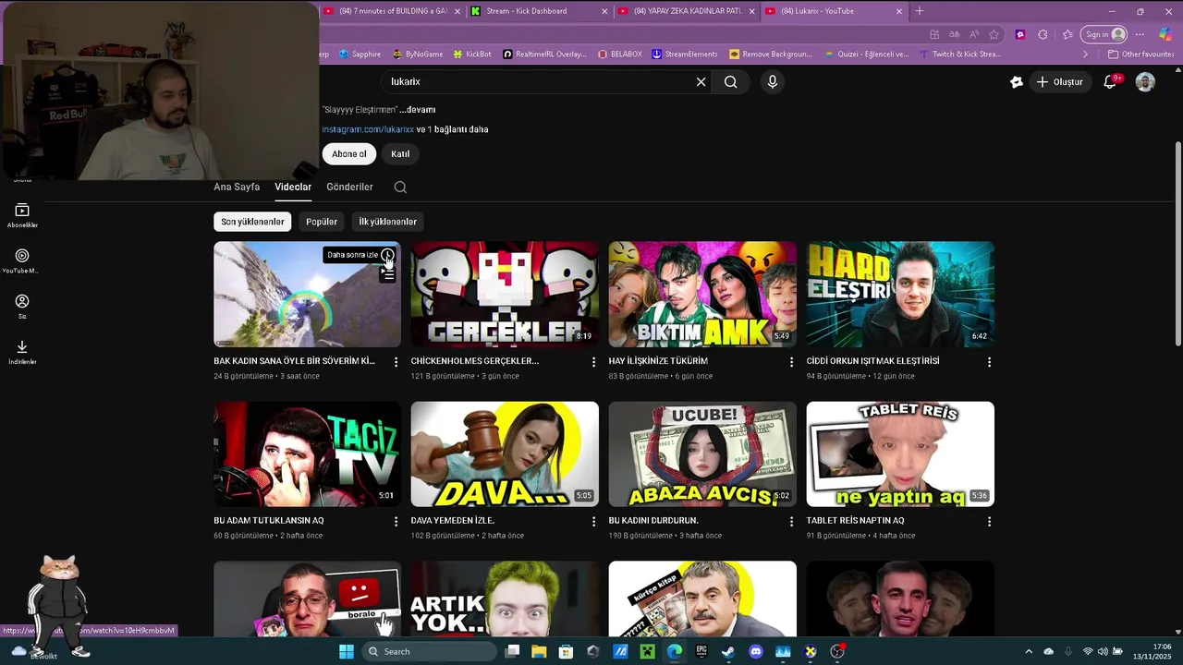This screenshot has width=1183, height=665.
Task: Switch to Ana Sayfa channel tab
Action: click(237, 187)
